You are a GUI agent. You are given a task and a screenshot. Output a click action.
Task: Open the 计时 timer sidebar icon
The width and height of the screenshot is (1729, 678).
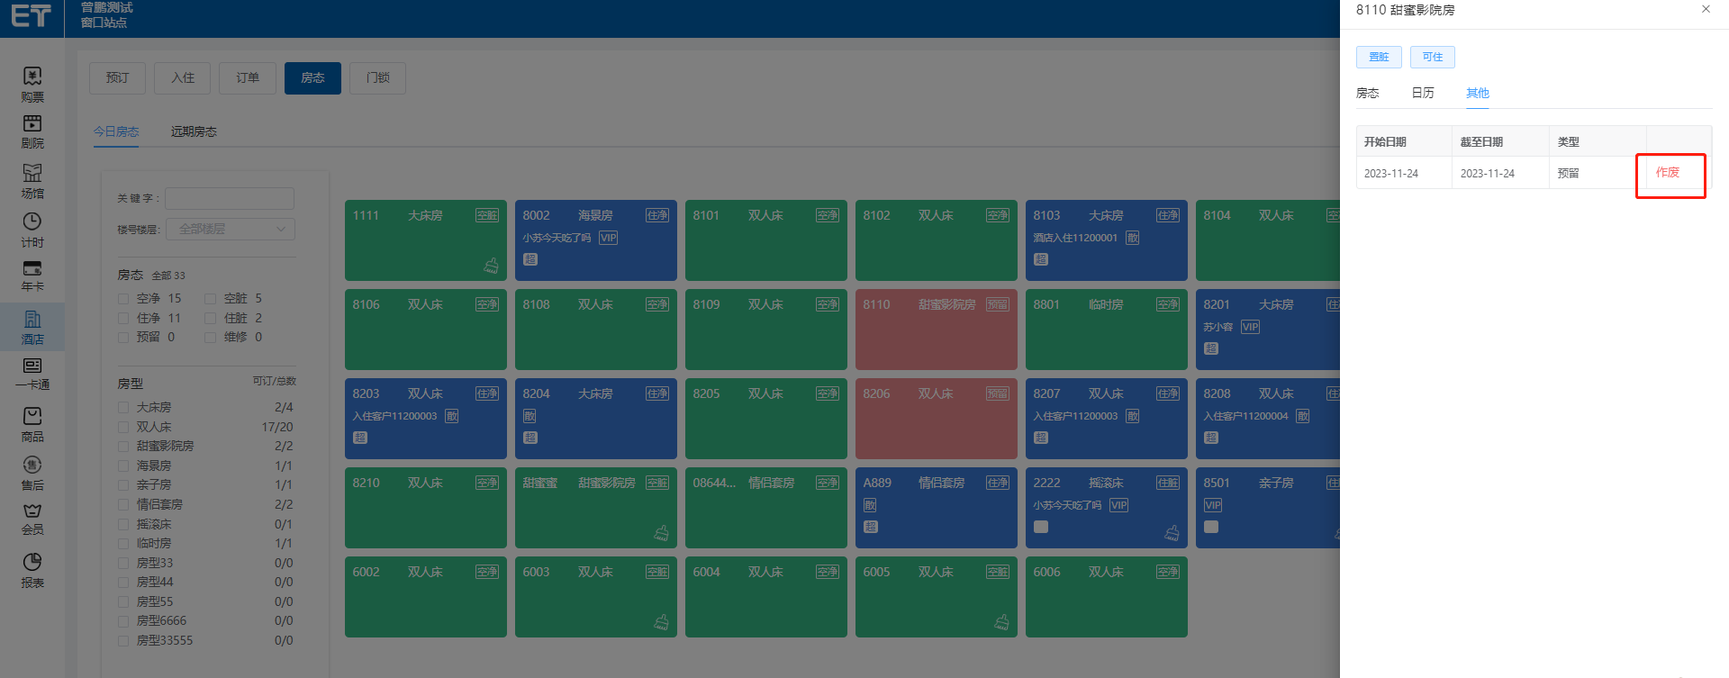click(32, 230)
